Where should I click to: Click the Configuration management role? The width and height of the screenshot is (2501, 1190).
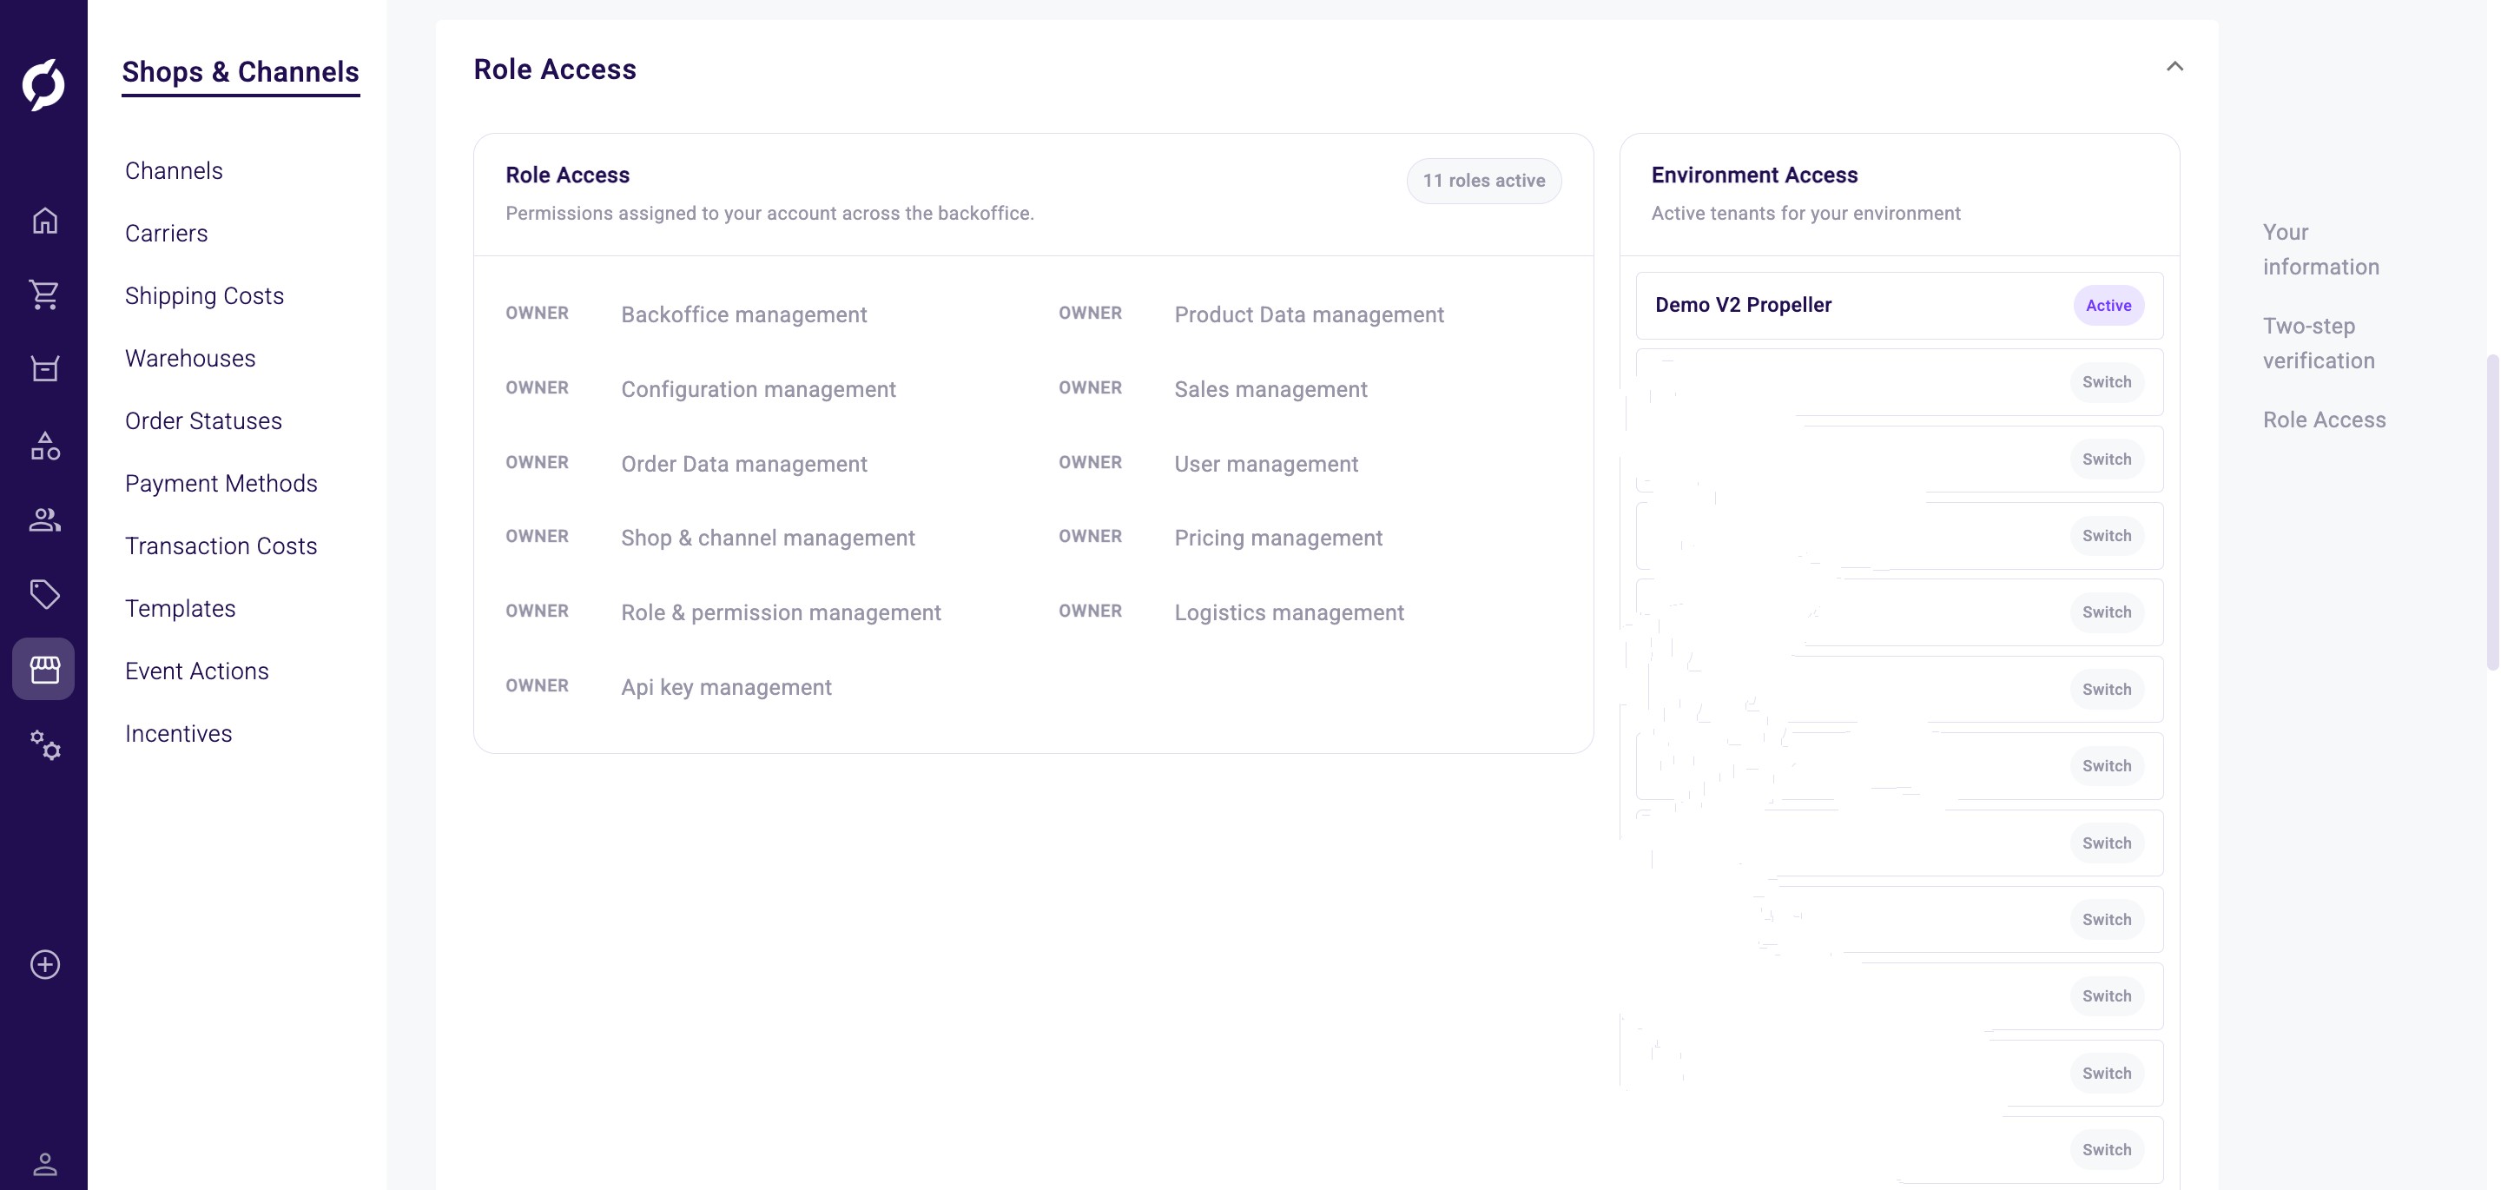(758, 389)
